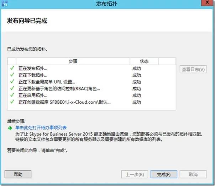Click the 查看日志(V) button
Screen dimensions: 215x186
[193, 69]
